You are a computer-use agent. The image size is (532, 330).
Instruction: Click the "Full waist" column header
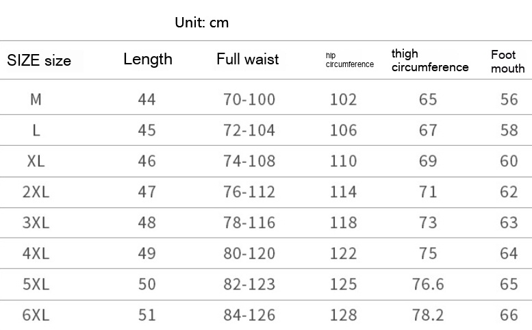tap(248, 60)
